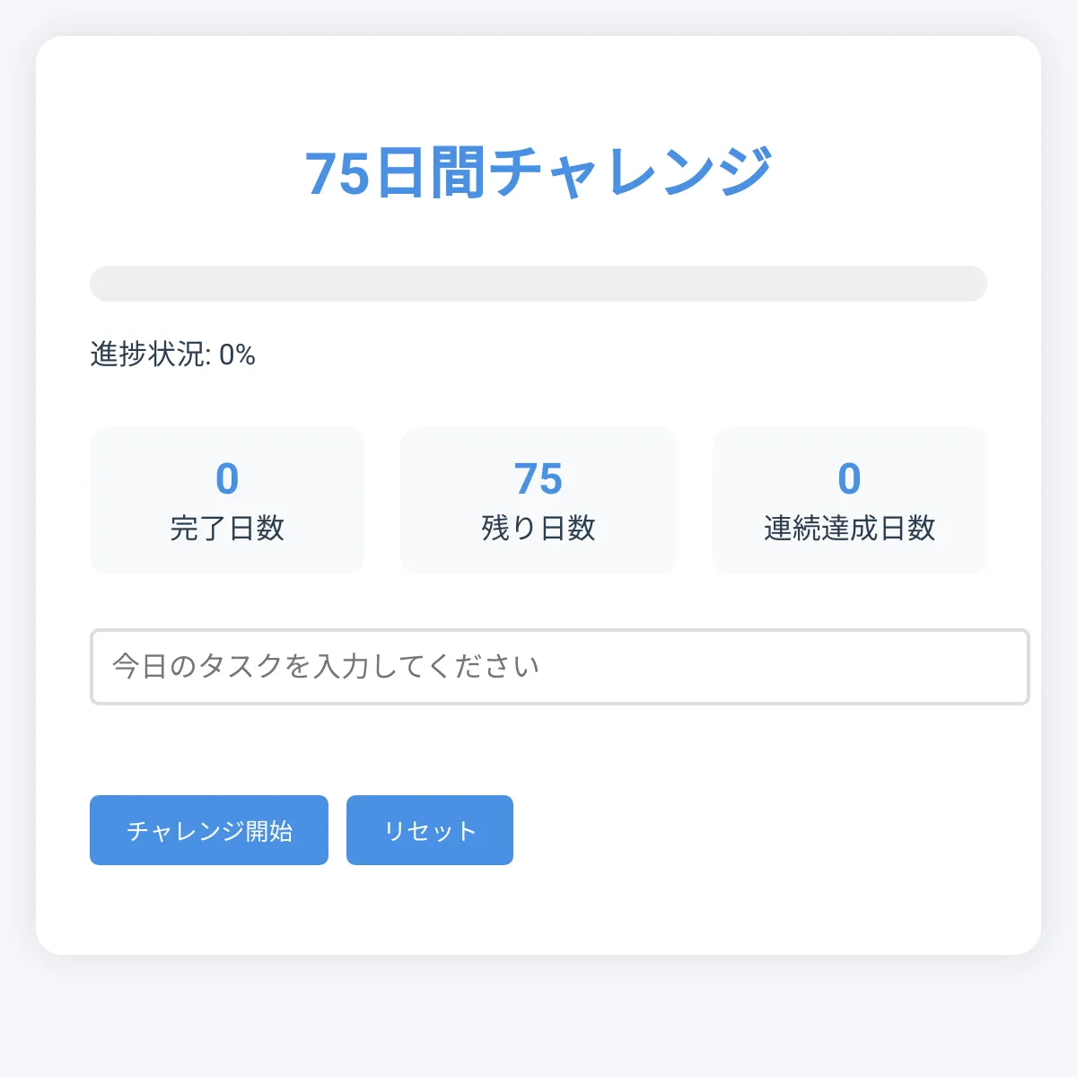
Task: Select the progress bar
Action: (x=538, y=283)
